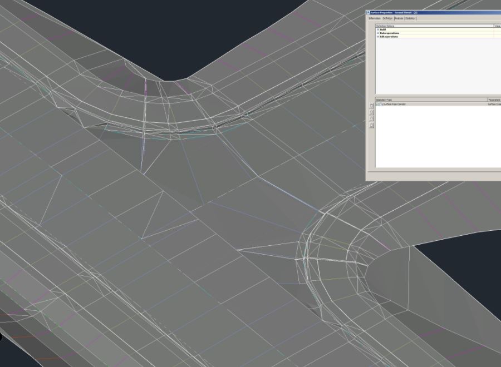Image resolution: width=501 pixels, height=367 pixels.
Task: Click the move operation to bottom icon
Action: pyautogui.click(x=371, y=125)
